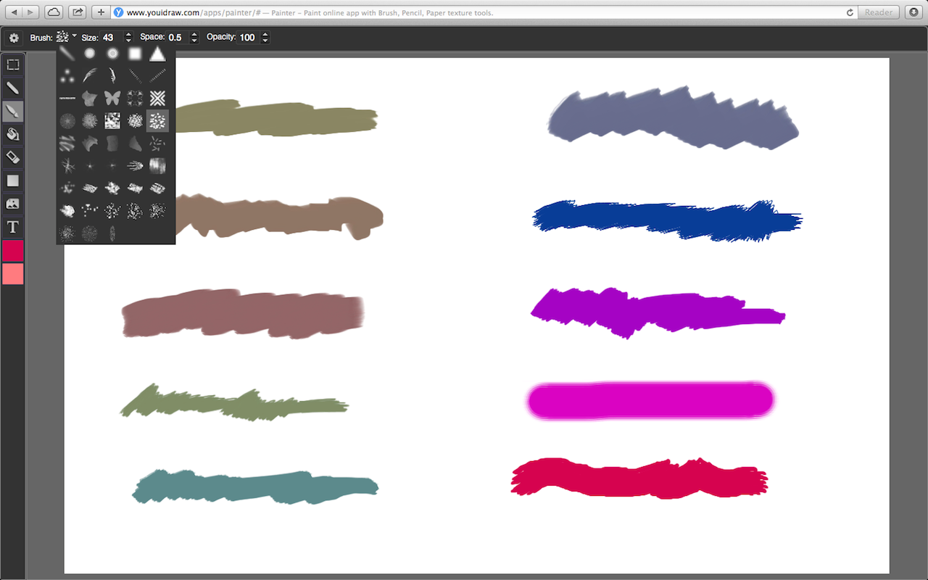The height and width of the screenshot is (580, 928).
Task: Expand the Brush preset dropdown arrow
Action: point(74,36)
